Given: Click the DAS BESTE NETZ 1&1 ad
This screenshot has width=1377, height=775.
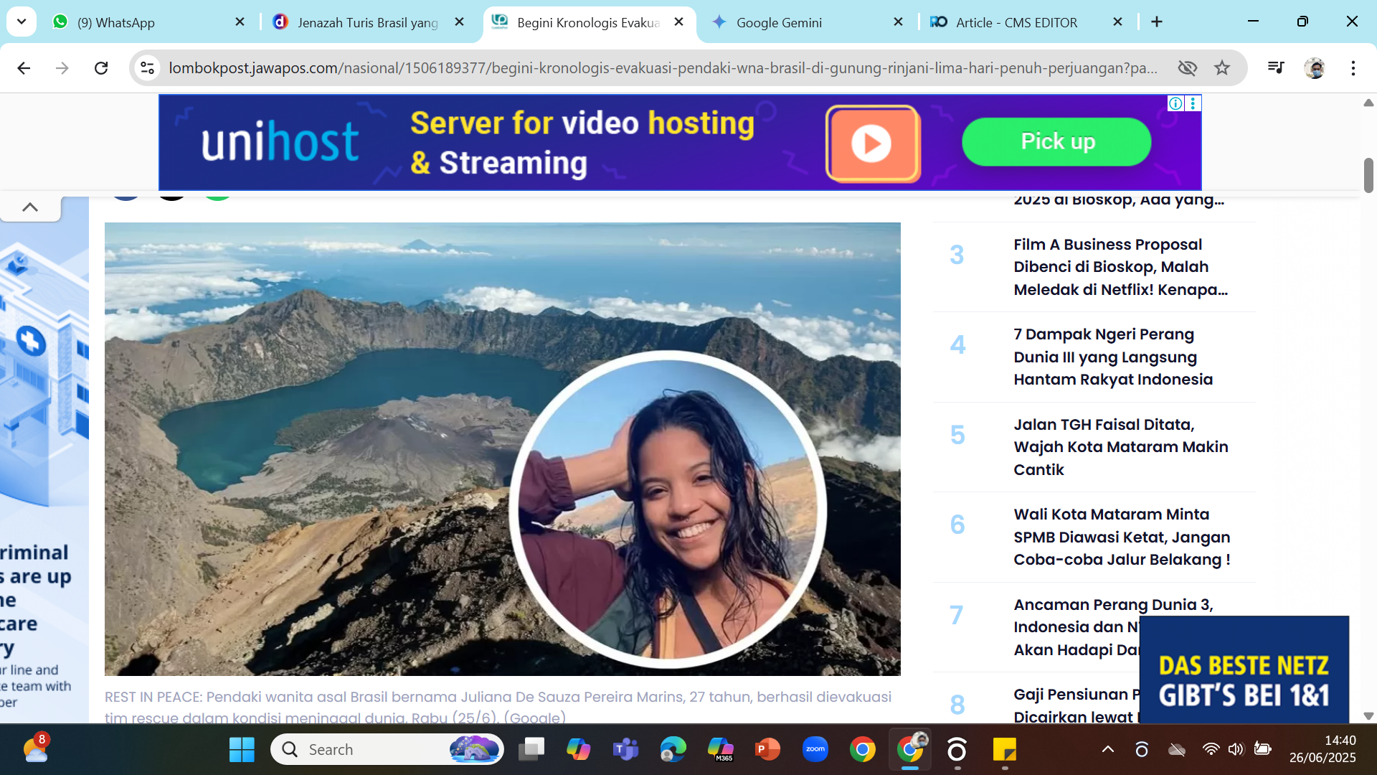Looking at the screenshot, I should [x=1244, y=670].
